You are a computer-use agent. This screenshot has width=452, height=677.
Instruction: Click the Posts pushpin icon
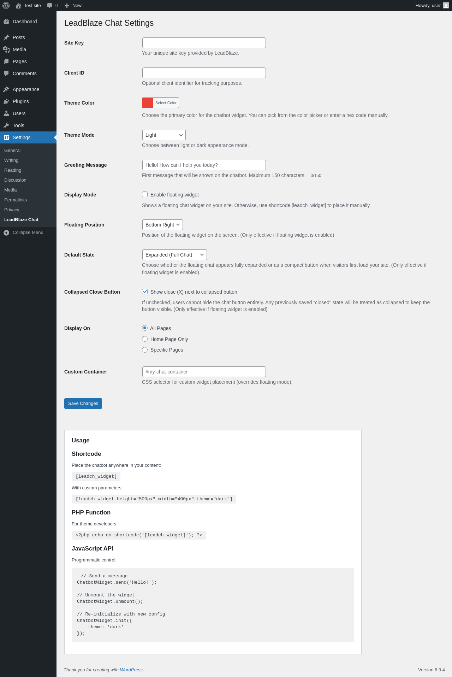click(6, 37)
